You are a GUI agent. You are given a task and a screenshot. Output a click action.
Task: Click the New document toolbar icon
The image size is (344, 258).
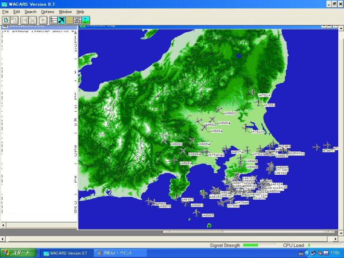(6, 20)
